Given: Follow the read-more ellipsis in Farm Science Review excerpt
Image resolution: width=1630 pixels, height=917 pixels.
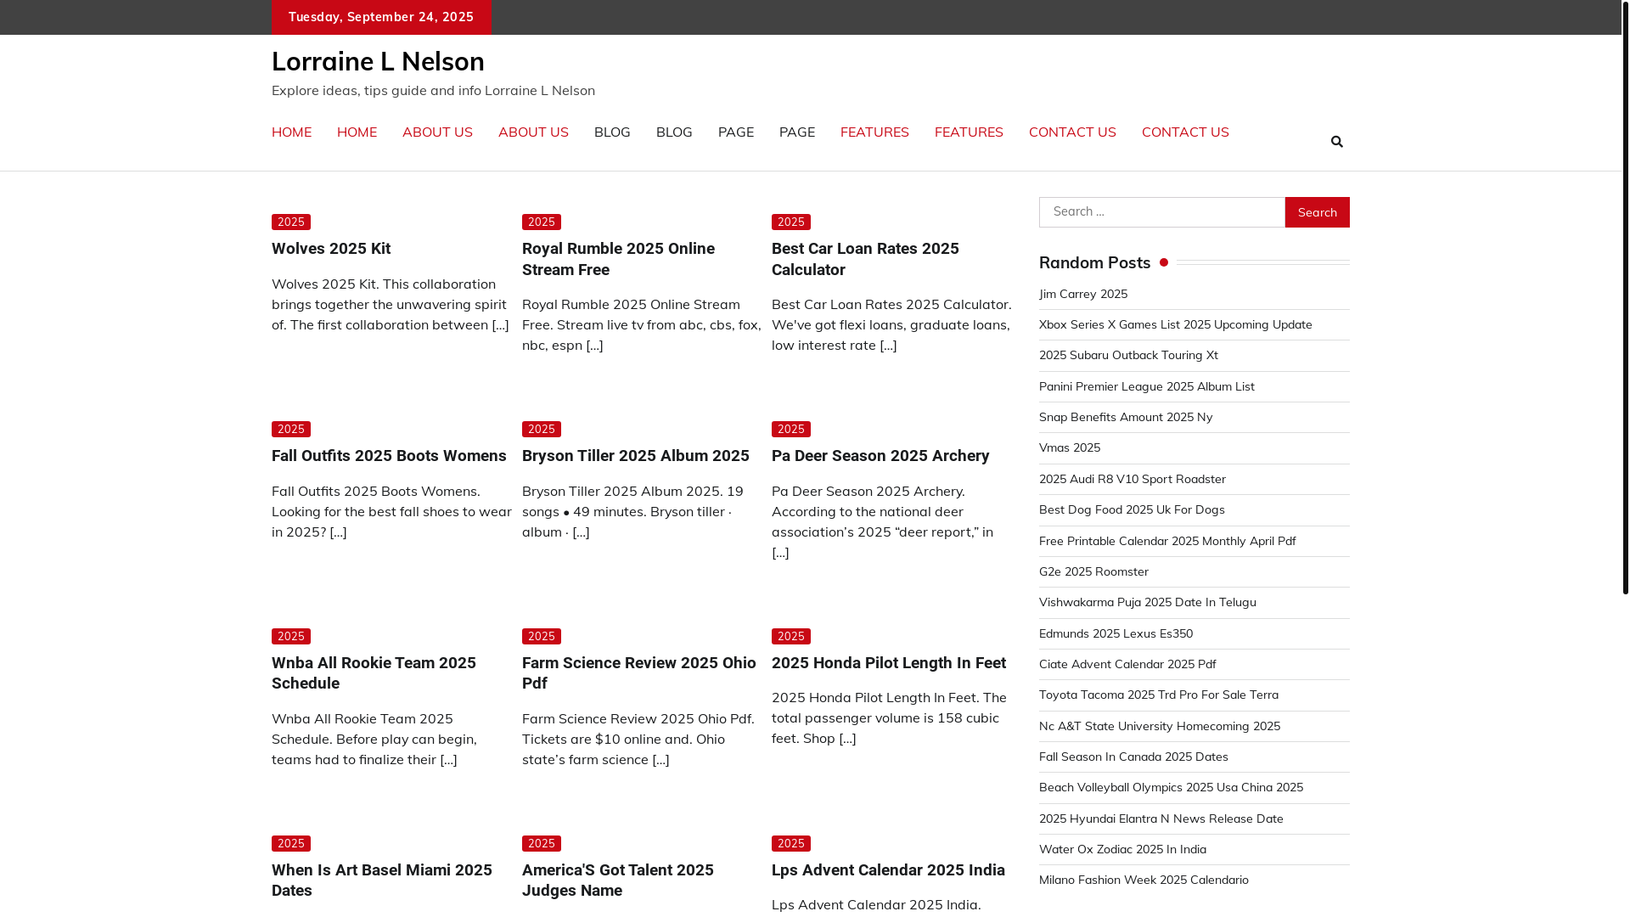Looking at the screenshot, I should click(660, 760).
